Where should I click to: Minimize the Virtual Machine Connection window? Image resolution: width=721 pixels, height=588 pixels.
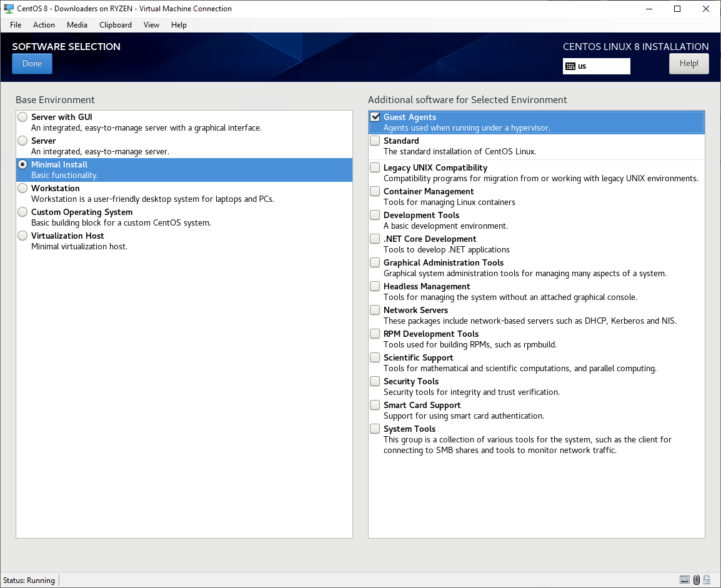tap(649, 9)
